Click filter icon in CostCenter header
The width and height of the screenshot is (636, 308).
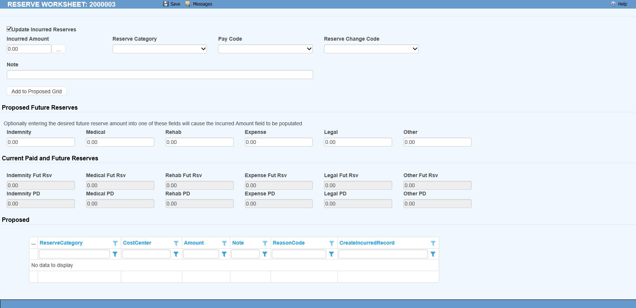coord(176,243)
